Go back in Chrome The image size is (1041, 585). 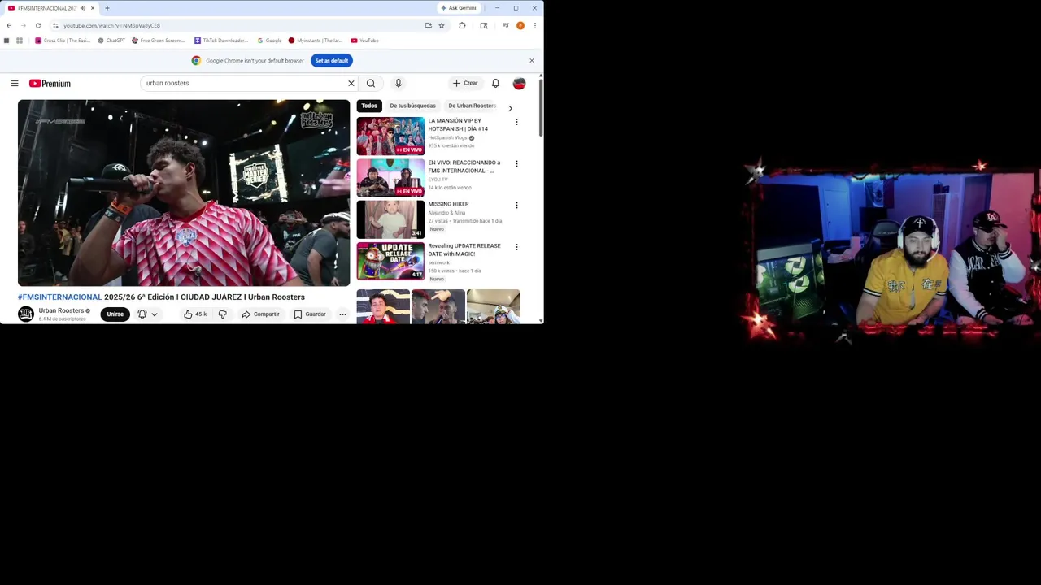9,25
